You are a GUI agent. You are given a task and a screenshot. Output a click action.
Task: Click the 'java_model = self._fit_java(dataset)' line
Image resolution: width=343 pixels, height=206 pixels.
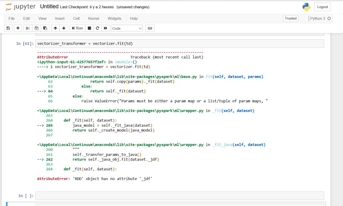pos(112,125)
